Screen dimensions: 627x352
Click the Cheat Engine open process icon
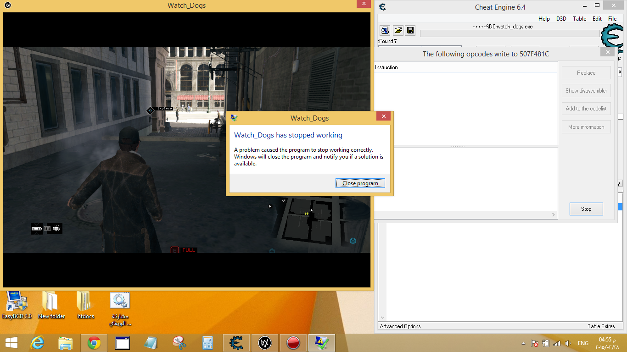(385, 31)
